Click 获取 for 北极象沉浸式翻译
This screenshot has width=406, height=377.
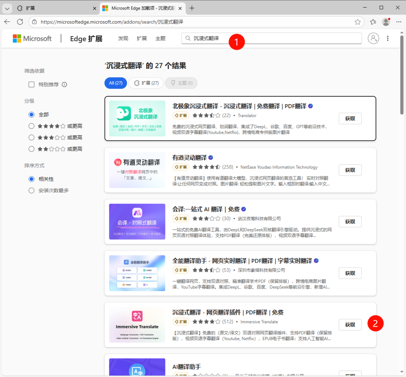point(350,118)
